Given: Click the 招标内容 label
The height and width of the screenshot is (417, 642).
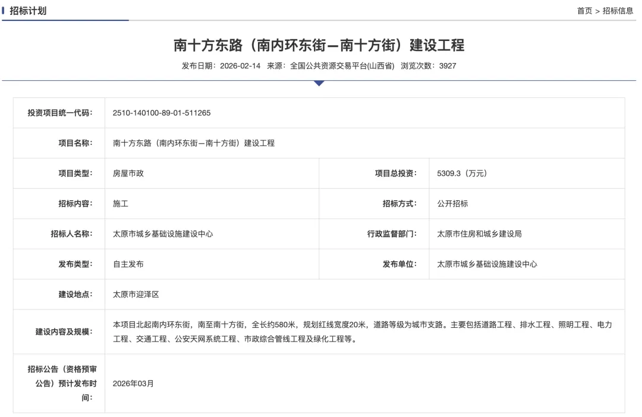Looking at the screenshot, I should [75, 204].
